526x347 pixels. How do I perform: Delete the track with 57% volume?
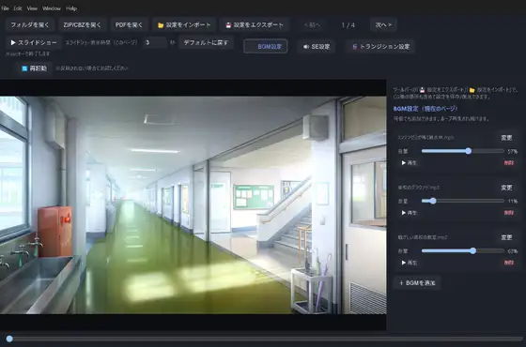(509, 163)
